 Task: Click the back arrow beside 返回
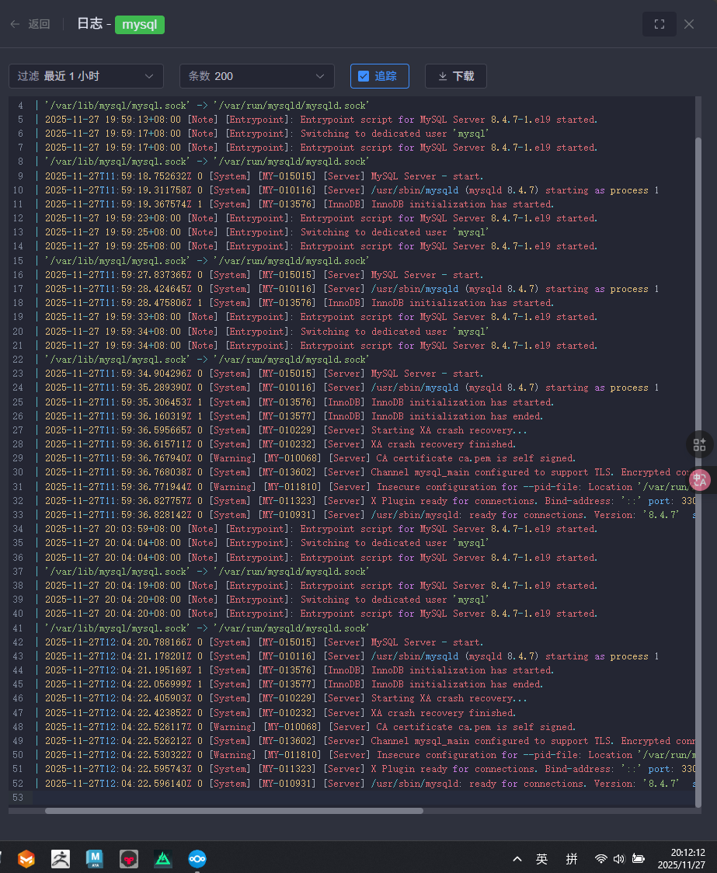(15, 24)
